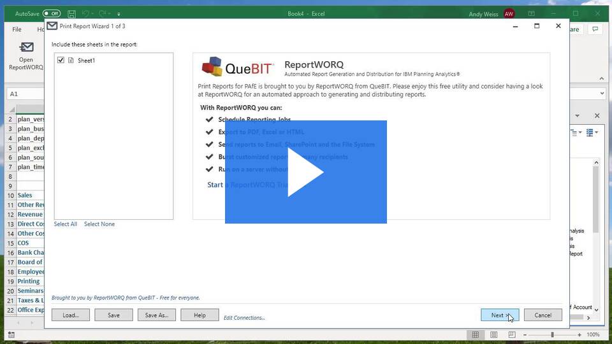
Task: Click the QueBIT logo
Action: (237, 67)
